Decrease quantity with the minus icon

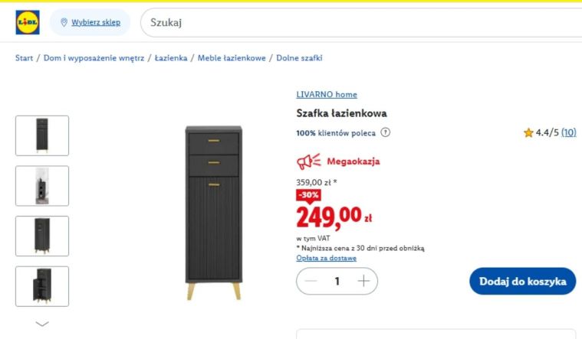click(x=311, y=281)
